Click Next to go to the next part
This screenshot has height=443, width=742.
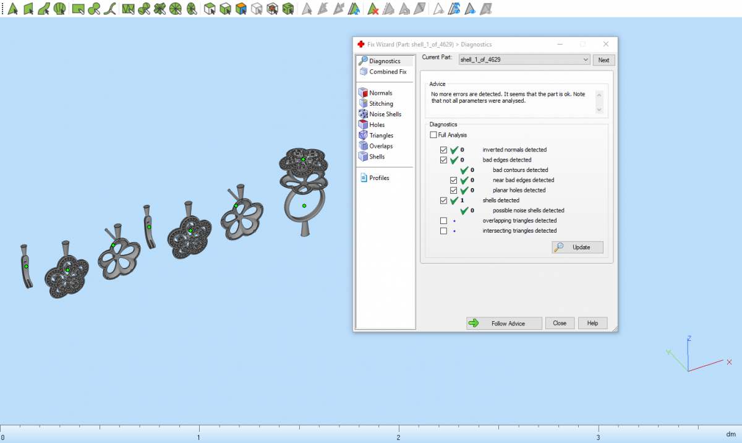603,60
